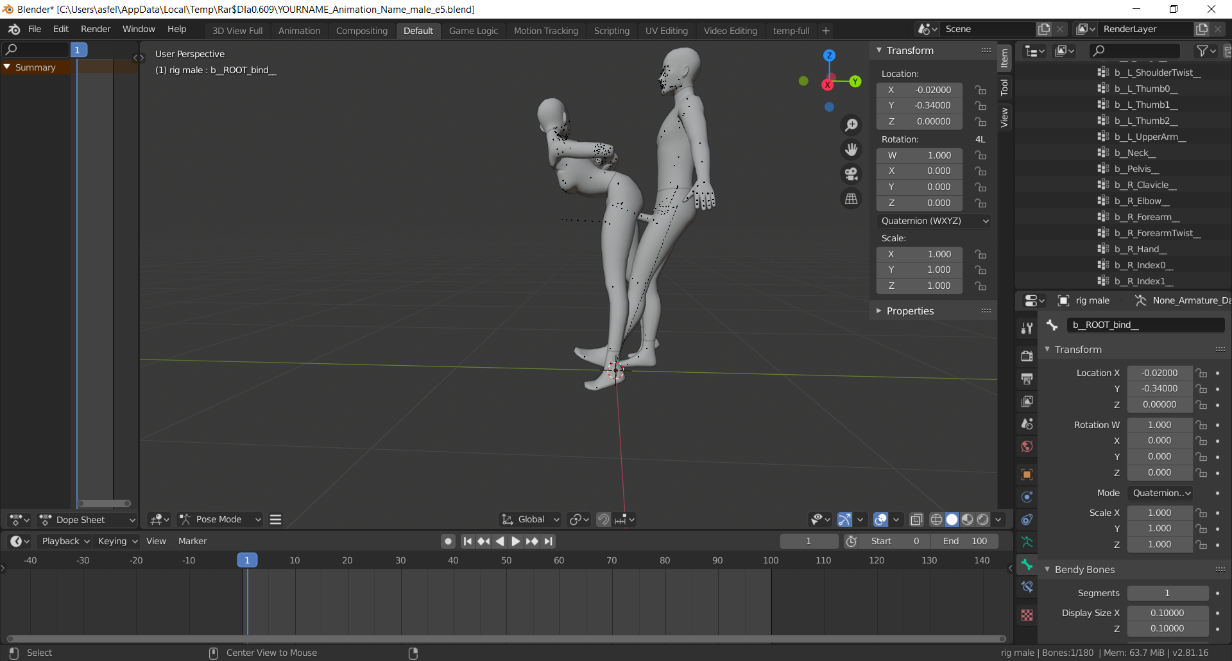Select b_R_Hand_ in the outliner
Image resolution: width=1232 pixels, height=661 pixels.
coord(1141,249)
